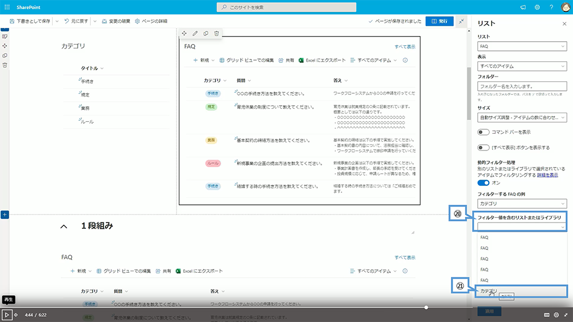The image size is (573, 322).
Task: Click 共有 in upper FAQ toolbar
Action: (x=286, y=60)
